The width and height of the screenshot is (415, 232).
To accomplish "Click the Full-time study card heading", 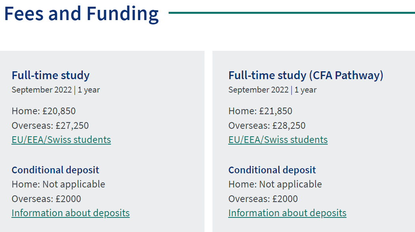I will (51, 75).
